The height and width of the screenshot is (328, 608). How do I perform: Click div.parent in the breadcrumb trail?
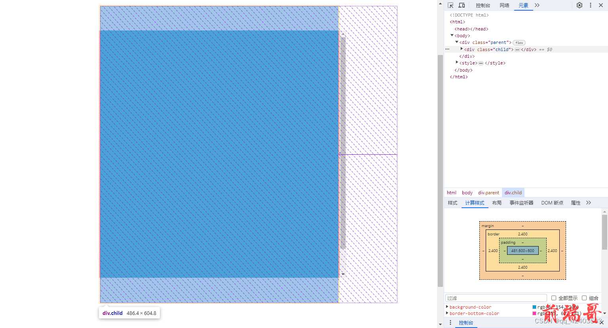[488, 193]
